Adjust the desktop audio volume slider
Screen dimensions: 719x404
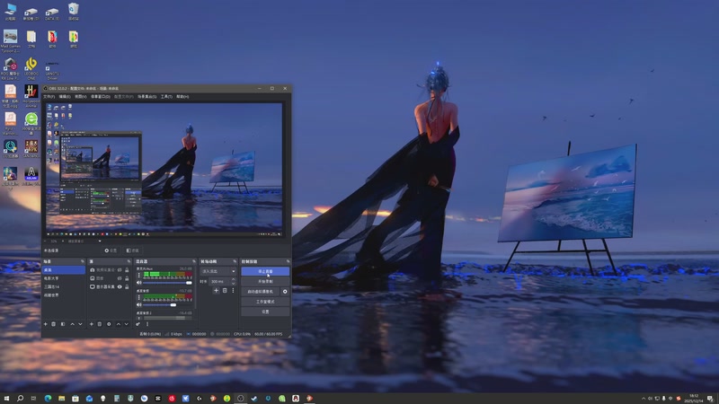tap(167, 304)
